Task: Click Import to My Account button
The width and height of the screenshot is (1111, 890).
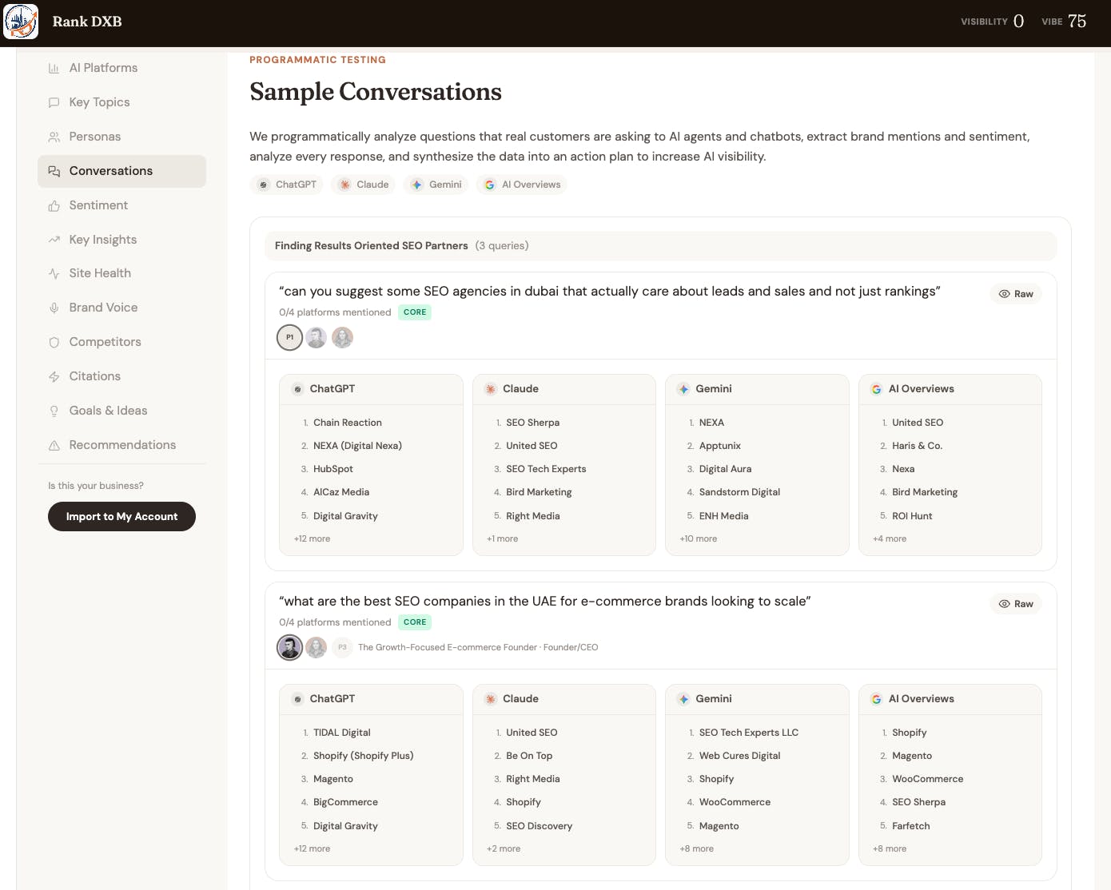Action: [121, 516]
